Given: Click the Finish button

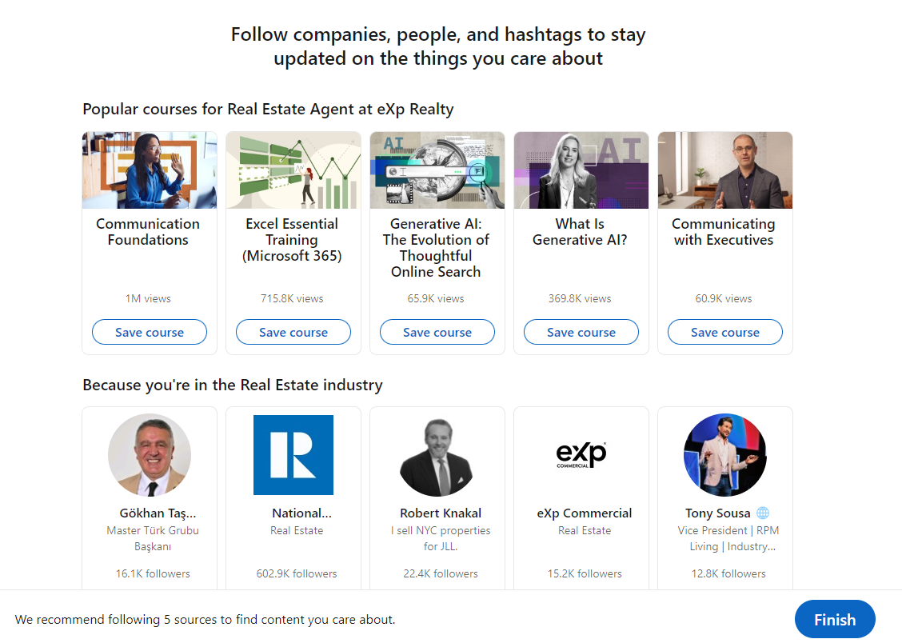Looking at the screenshot, I should pyautogui.click(x=835, y=620).
